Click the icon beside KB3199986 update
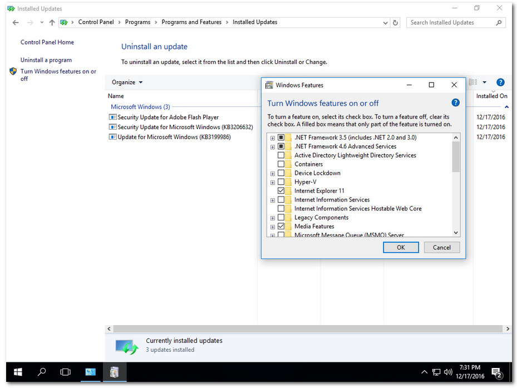This screenshot has width=517, height=388. pos(113,137)
